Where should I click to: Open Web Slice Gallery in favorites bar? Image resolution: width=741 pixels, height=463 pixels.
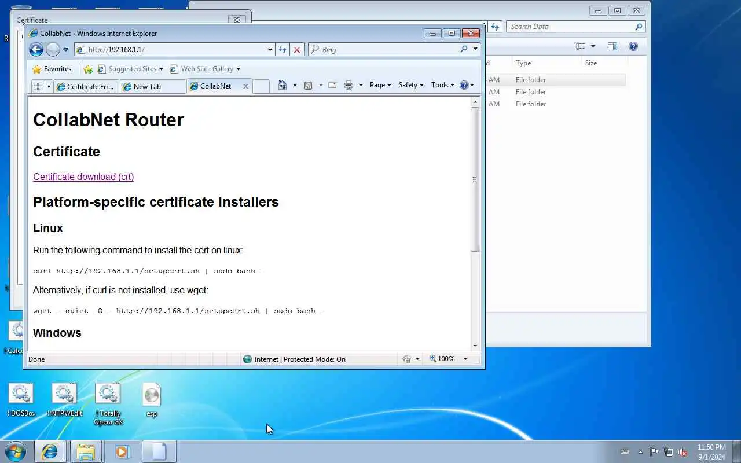click(x=204, y=69)
